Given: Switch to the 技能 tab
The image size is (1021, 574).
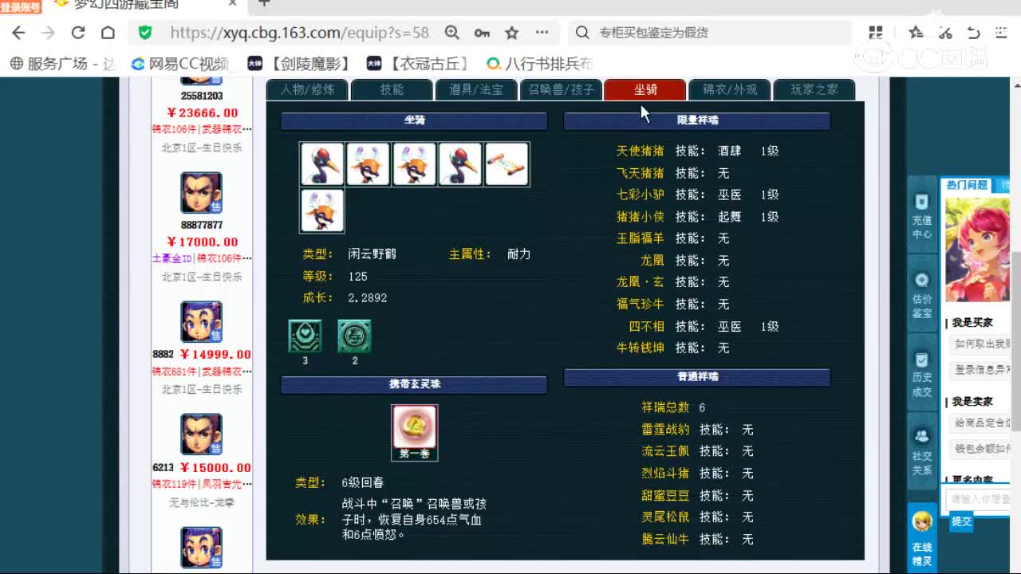Looking at the screenshot, I should 390,90.
